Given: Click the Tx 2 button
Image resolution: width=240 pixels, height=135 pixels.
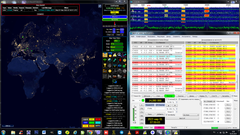Looking at the screenshot, I should click(x=228, y=108).
